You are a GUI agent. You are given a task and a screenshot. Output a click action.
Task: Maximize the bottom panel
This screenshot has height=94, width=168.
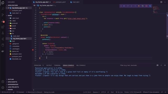161,65
